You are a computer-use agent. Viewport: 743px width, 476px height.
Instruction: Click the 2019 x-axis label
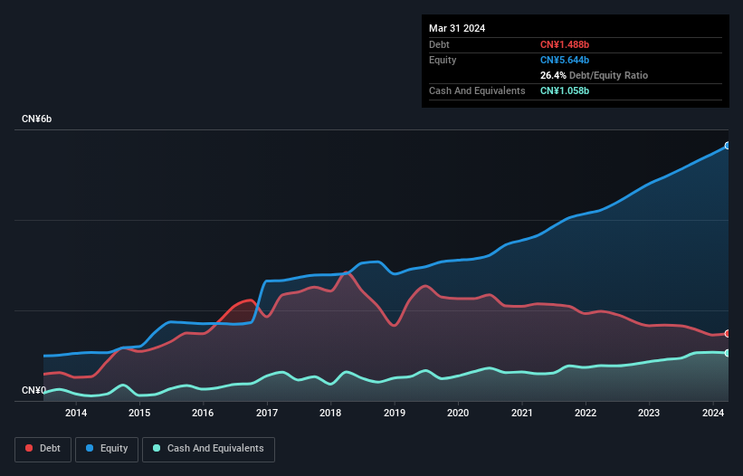click(395, 413)
